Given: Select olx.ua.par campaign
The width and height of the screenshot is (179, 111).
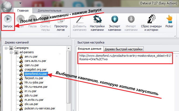Looking at the screenshot, I should point(31,104).
